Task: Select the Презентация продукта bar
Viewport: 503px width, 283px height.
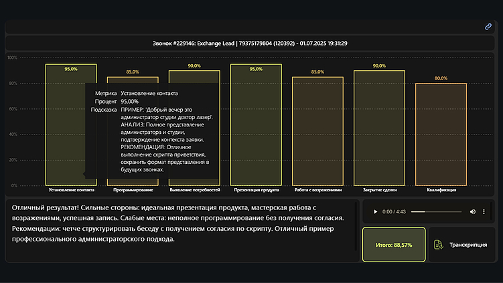Action: (x=256, y=124)
